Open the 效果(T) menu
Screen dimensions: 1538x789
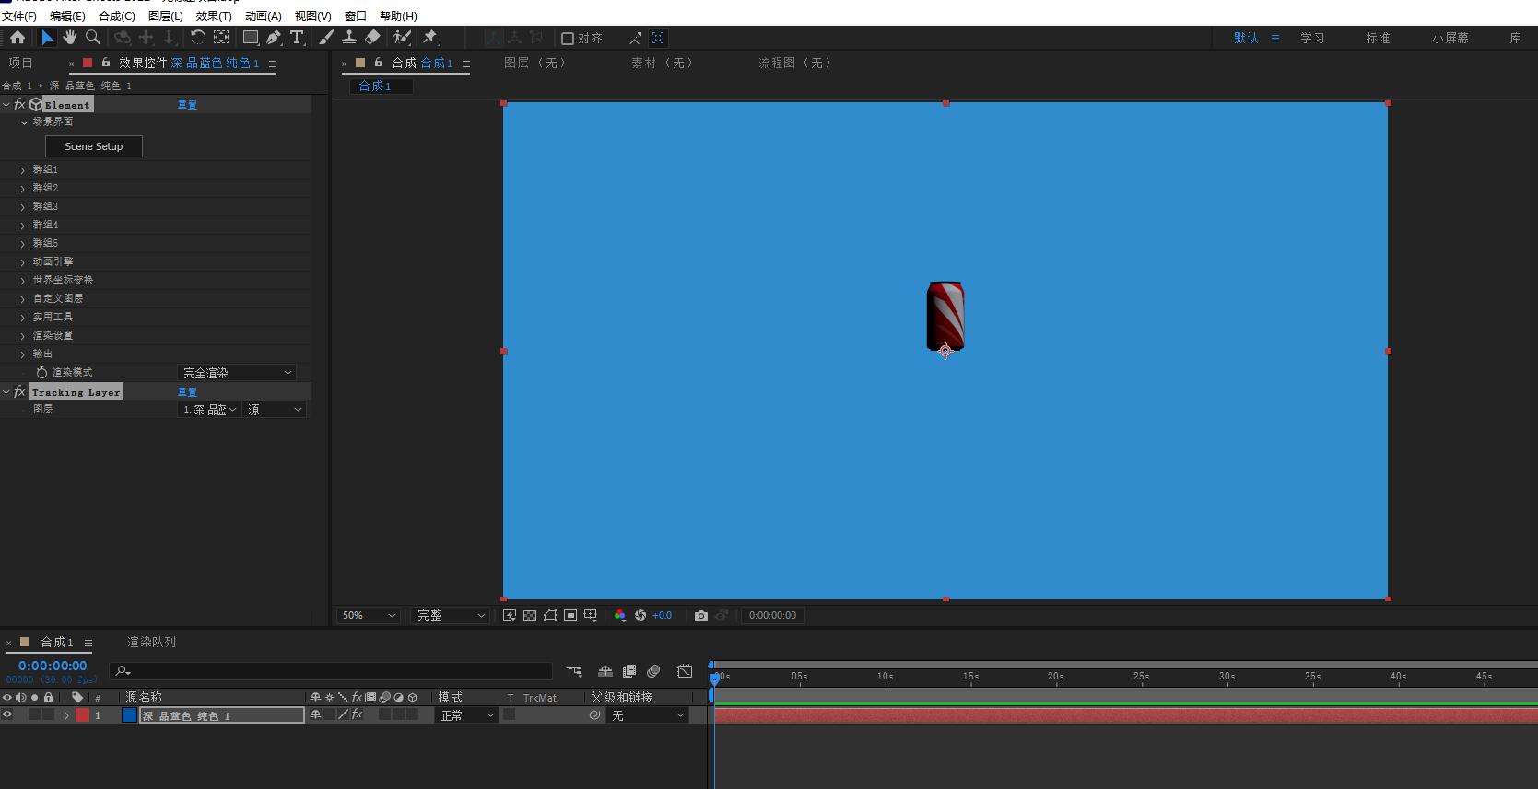[x=214, y=16]
